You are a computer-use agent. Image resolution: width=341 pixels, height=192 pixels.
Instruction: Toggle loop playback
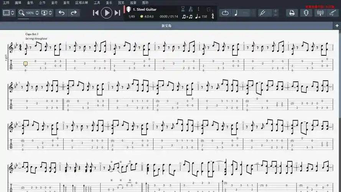pyautogui.click(x=225, y=13)
